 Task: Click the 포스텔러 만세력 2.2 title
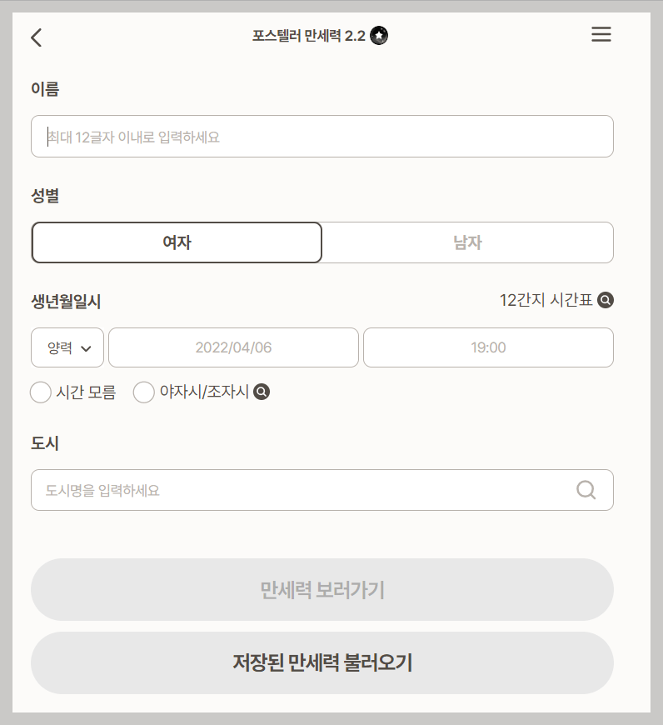(x=308, y=34)
